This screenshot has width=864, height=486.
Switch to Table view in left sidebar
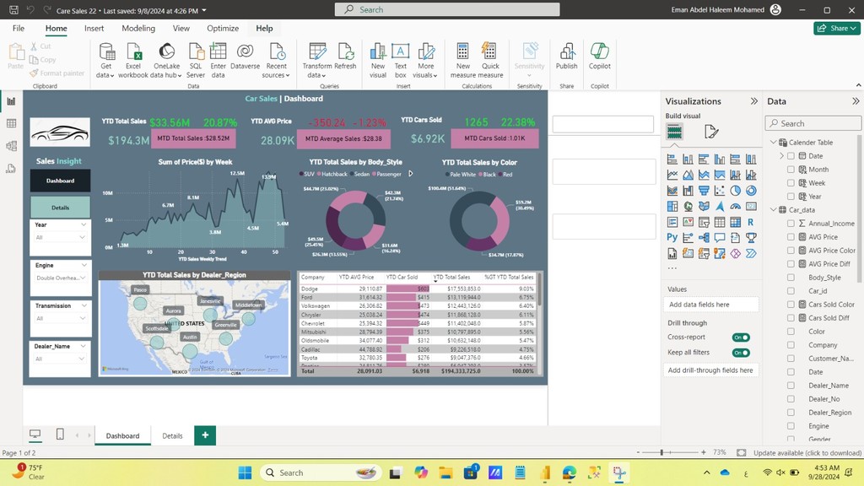pyautogui.click(x=11, y=123)
